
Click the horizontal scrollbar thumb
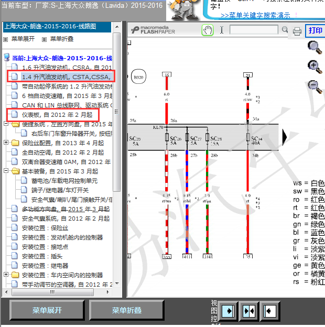tap(52, 292)
